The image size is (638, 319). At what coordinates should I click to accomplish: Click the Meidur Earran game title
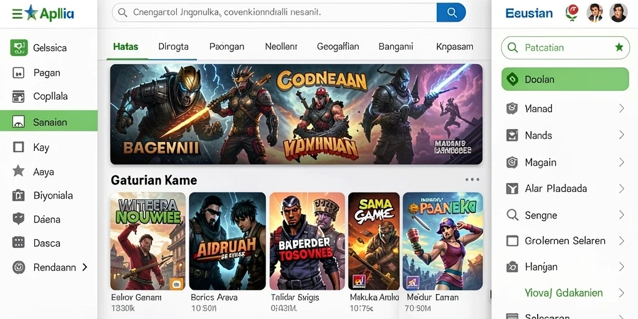[432, 297]
